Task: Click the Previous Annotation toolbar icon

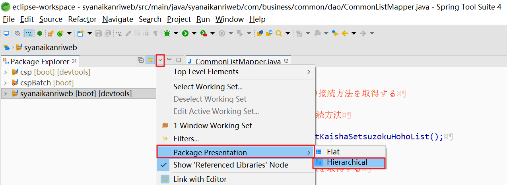Action: tap(317, 33)
